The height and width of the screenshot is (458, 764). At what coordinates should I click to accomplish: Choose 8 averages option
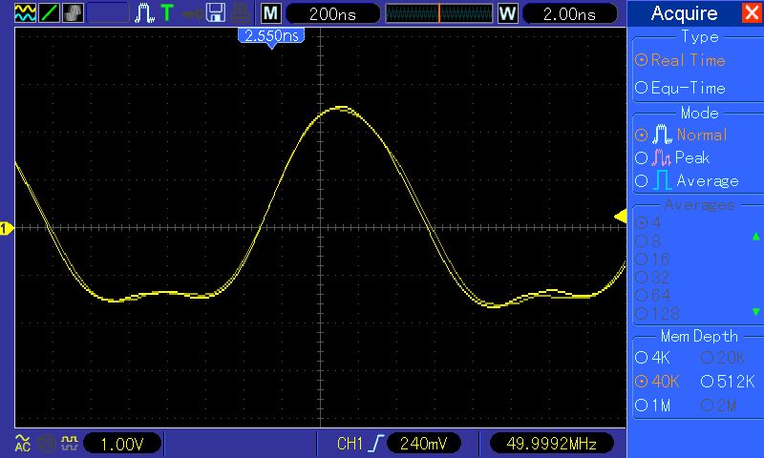click(x=648, y=240)
